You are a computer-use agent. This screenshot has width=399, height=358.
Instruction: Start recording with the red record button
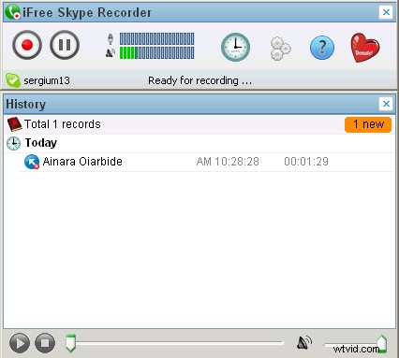[27, 45]
